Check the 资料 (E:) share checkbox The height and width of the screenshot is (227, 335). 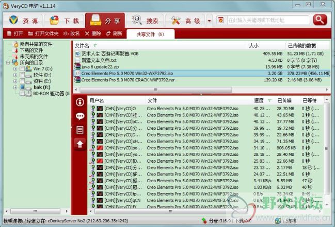click(22, 81)
